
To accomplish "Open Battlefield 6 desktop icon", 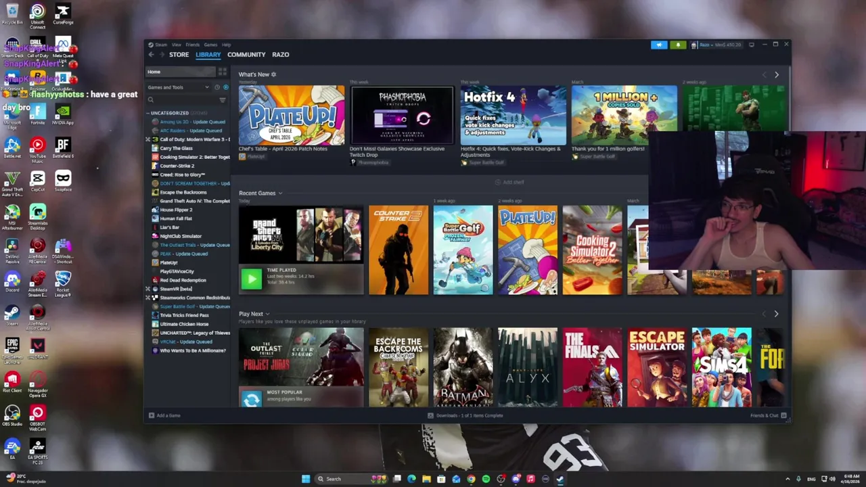I will [x=63, y=148].
